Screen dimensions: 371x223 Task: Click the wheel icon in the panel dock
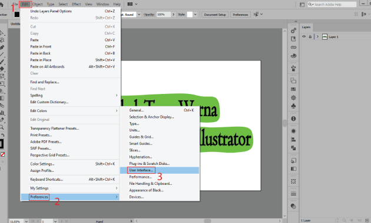(293, 97)
